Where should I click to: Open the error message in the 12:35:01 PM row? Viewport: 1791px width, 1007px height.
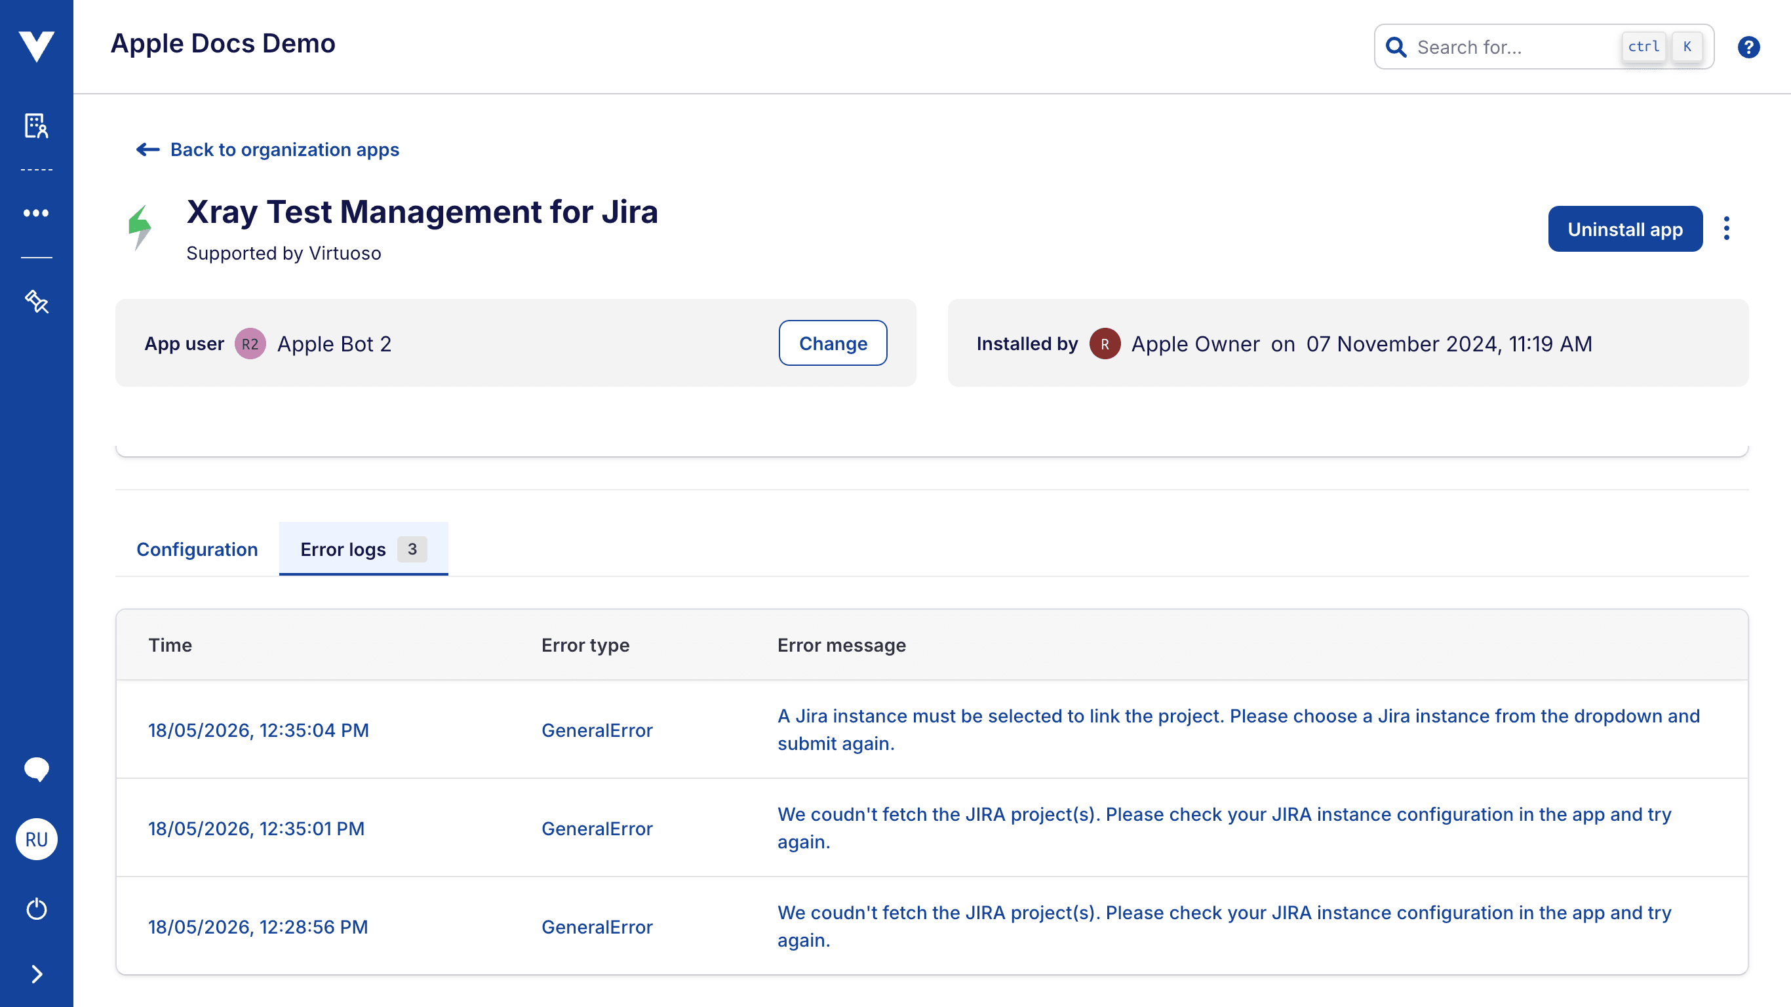(1225, 827)
